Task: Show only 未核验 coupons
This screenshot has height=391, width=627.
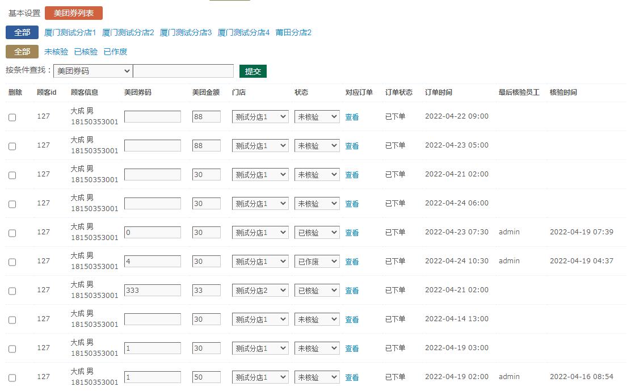Action: (56, 52)
